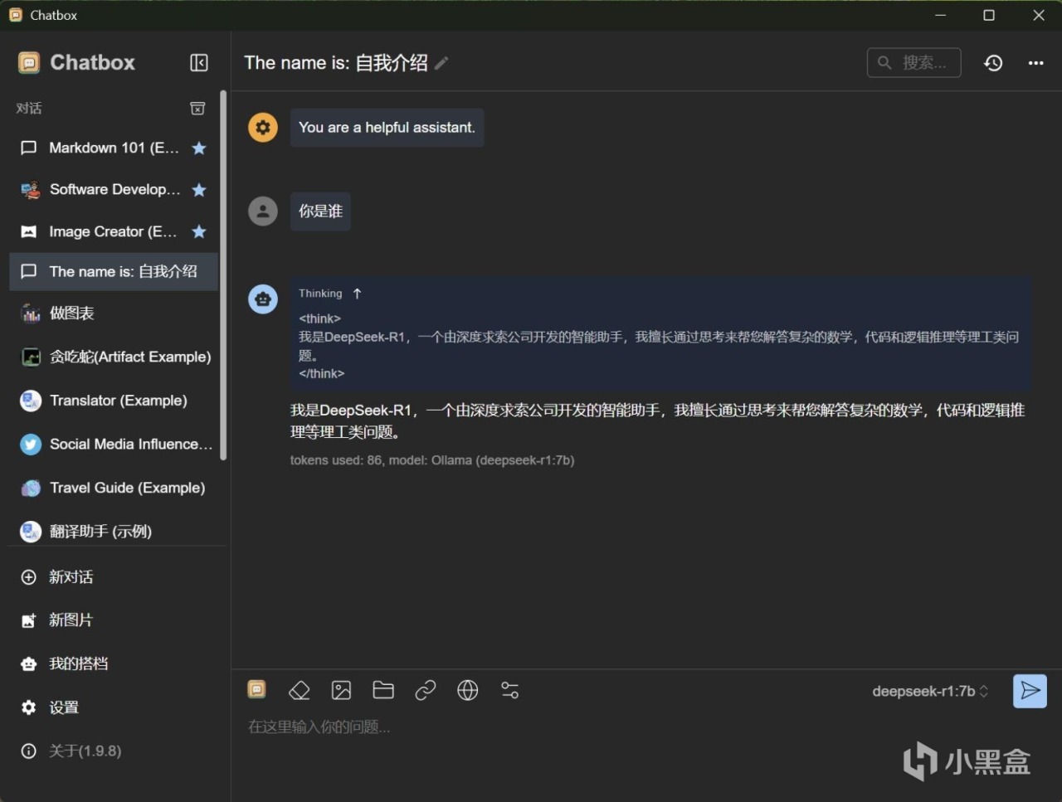Open 设置 settings
Image resolution: width=1062 pixels, height=802 pixels.
(x=114, y=707)
